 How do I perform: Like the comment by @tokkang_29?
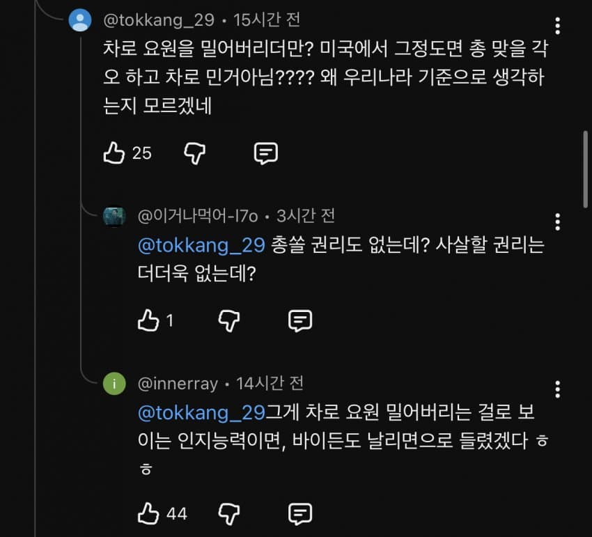(x=114, y=153)
